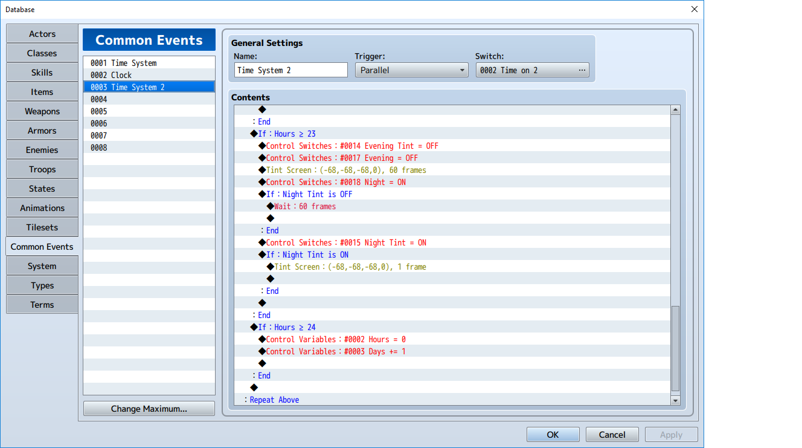Select Control Switches #0014 Evening Tint = OFF
The image size is (802, 448).
coord(453,146)
